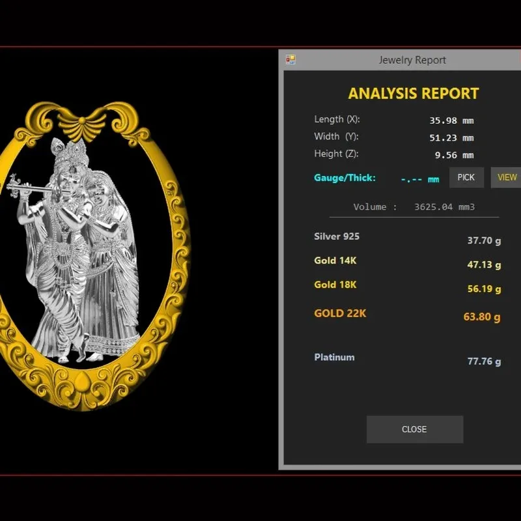Screen dimensions: 521x521
Task: Select the Gold 14K label
Action: pyautogui.click(x=335, y=260)
